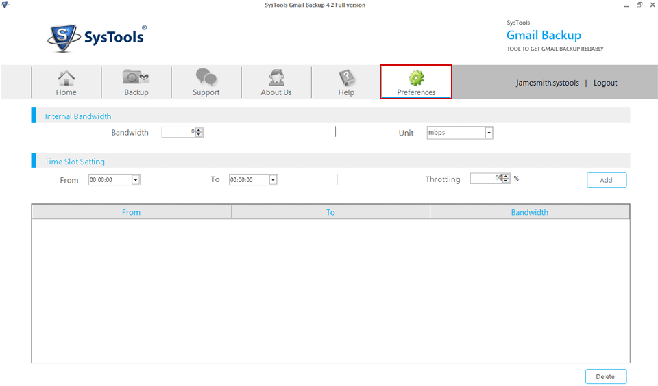Select the Preferences gear icon
Image resolution: width=658 pixels, height=386 pixels.
pyautogui.click(x=416, y=78)
